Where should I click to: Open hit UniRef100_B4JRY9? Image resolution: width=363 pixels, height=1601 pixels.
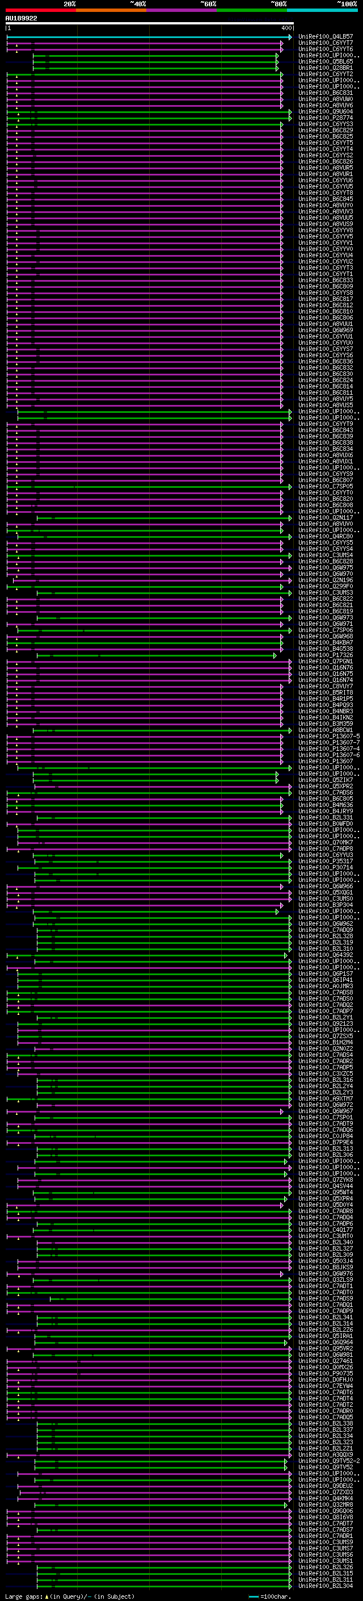point(326,811)
